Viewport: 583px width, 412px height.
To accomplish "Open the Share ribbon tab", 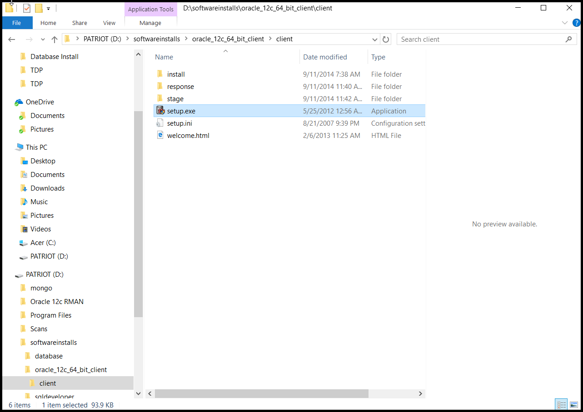I will pos(80,23).
